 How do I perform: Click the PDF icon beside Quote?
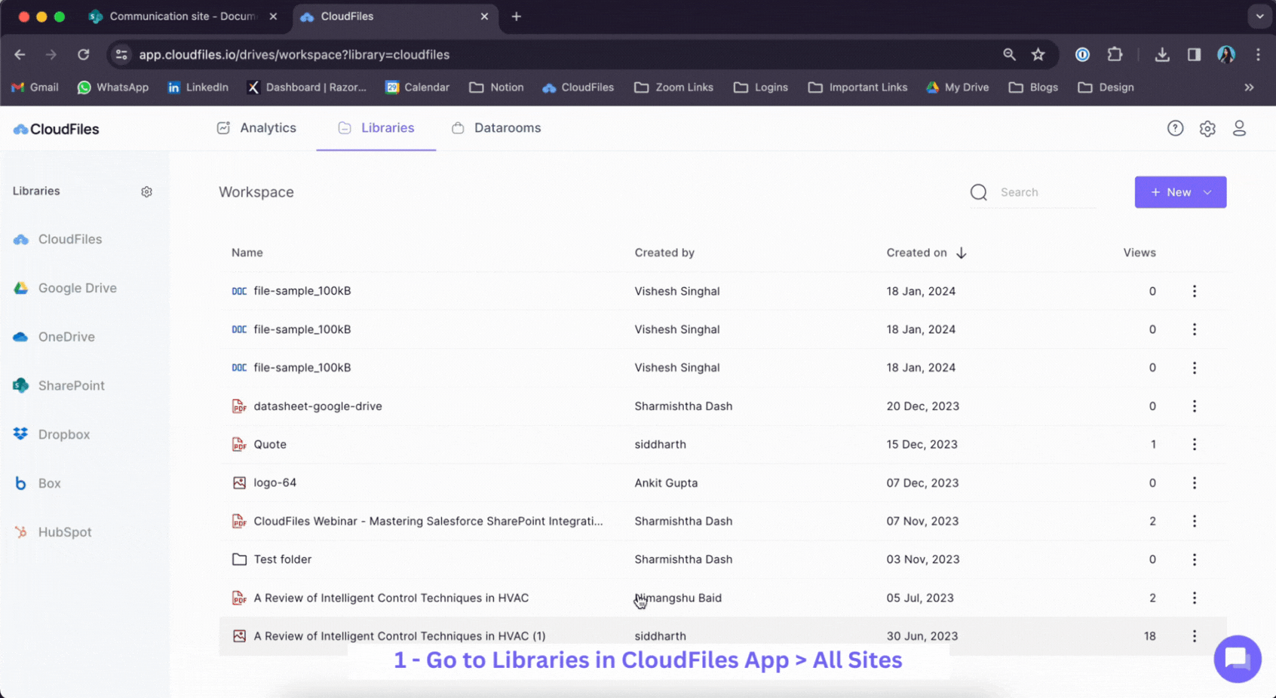239,444
